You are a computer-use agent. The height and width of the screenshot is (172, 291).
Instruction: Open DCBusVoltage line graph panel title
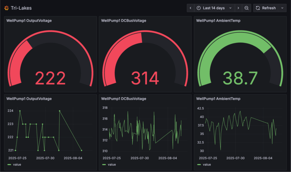coord(124,99)
